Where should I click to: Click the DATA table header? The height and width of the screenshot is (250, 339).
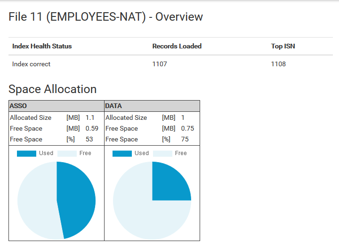click(113, 106)
